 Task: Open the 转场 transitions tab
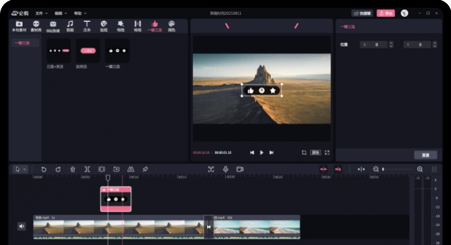click(138, 26)
